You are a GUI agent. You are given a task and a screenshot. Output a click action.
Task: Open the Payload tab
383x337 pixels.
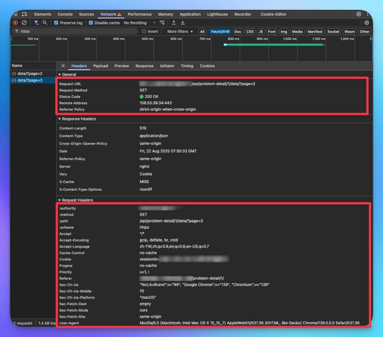101,66
